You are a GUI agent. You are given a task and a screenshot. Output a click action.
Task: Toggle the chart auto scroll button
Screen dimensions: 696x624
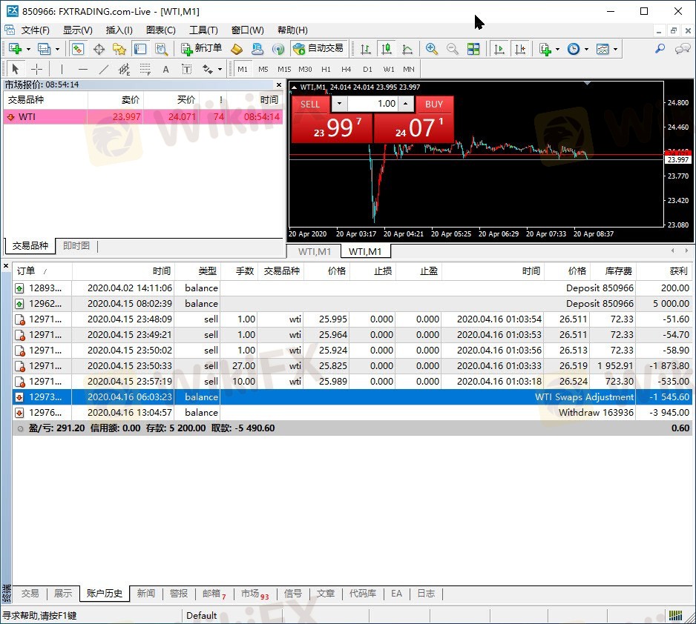click(499, 49)
